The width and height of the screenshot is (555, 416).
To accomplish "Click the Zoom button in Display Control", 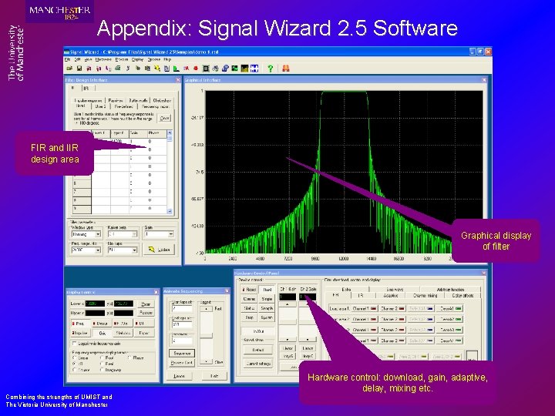I will click(146, 304).
